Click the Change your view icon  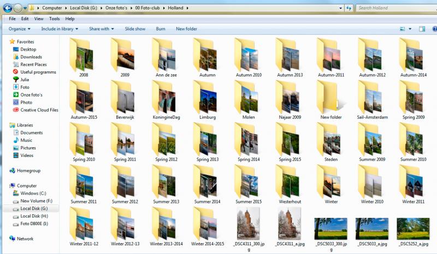pyautogui.click(x=403, y=29)
